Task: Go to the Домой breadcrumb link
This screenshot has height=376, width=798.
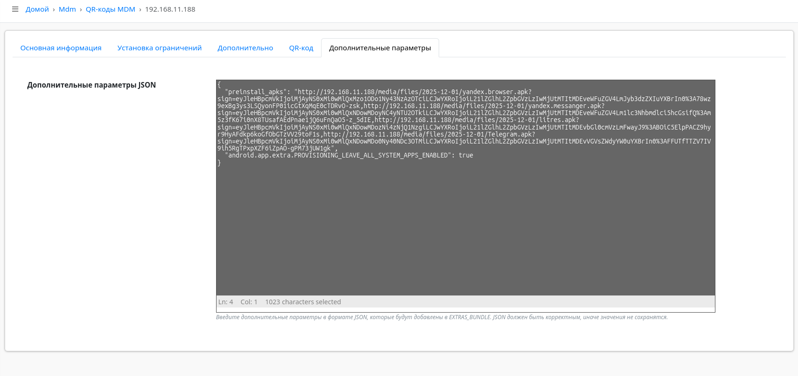Action: pyautogui.click(x=37, y=9)
